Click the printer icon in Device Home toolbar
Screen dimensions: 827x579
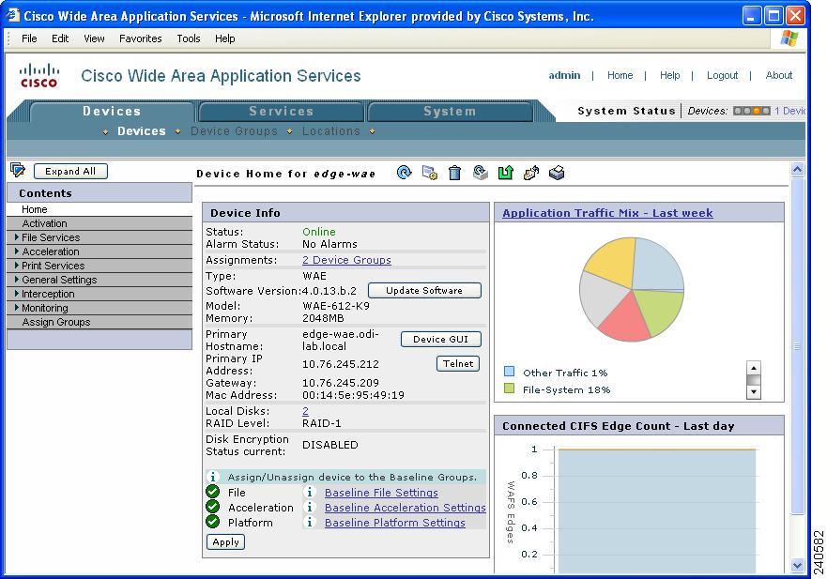[x=557, y=173]
